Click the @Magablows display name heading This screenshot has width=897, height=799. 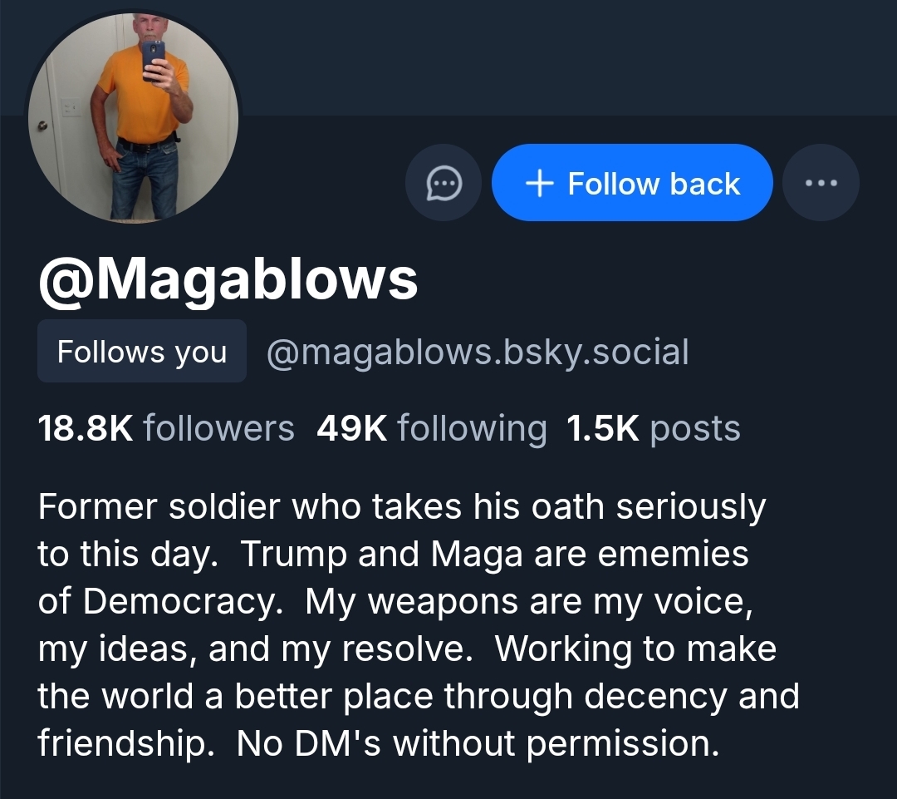[x=228, y=279]
